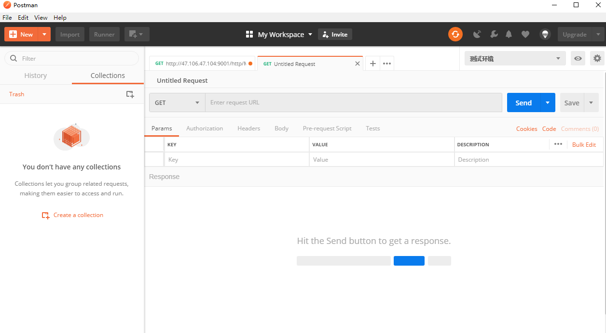Click the New button
This screenshot has width=606, height=333.
click(21, 34)
